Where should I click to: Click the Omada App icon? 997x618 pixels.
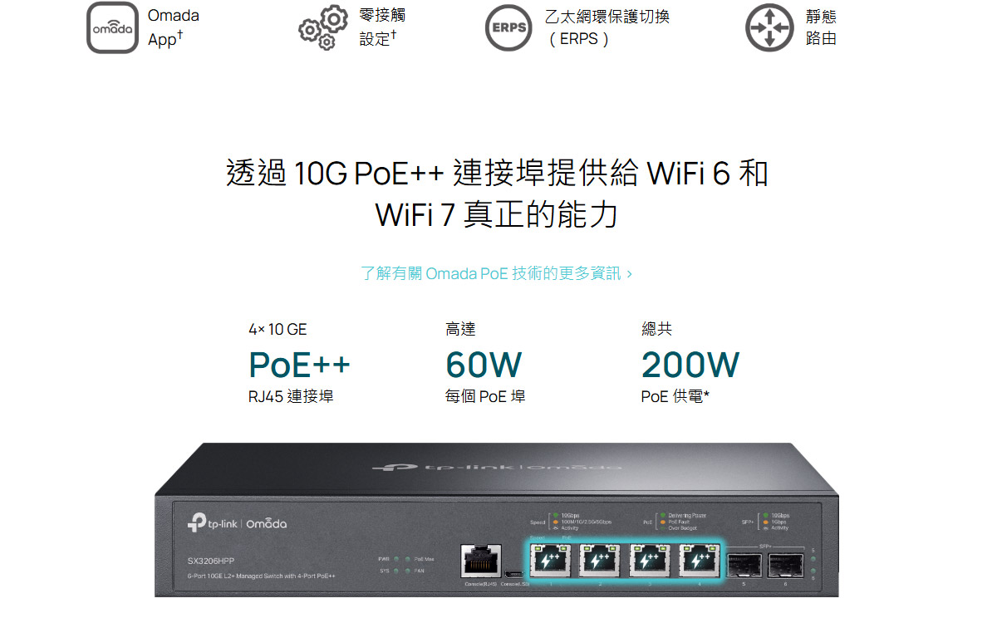113,28
